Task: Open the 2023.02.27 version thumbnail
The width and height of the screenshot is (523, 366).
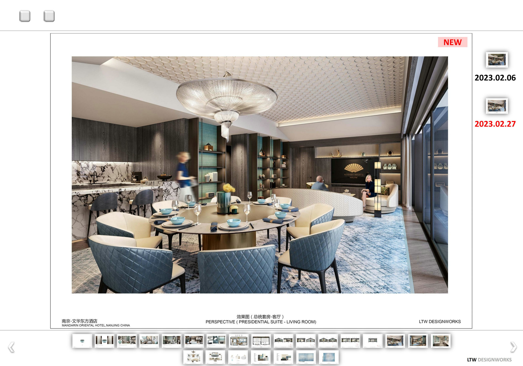Action: [497, 106]
